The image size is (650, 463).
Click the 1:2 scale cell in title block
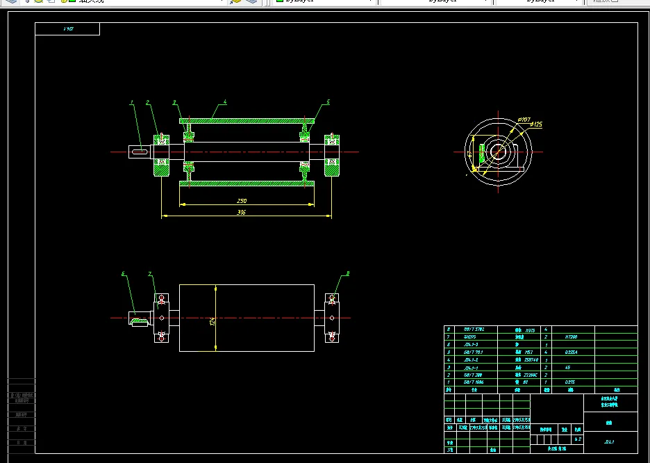pyautogui.click(x=578, y=439)
